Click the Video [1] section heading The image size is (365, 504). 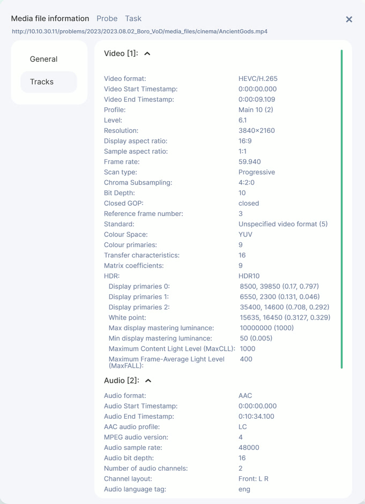click(121, 54)
